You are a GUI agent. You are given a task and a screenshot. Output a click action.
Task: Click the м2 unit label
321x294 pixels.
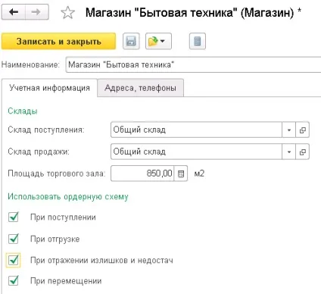point(199,174)
